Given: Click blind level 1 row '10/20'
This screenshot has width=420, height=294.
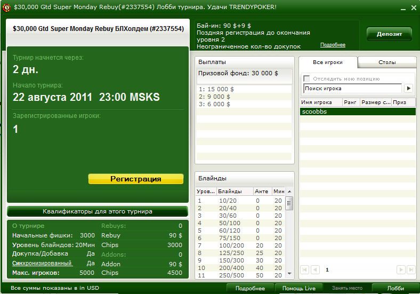Looking at the screenshot, I should pyautogui.click(x=240, y=201).
